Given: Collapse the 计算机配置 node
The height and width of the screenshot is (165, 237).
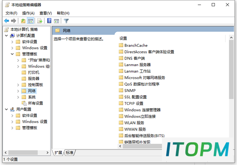Looking at the screenshot, I should pos(6,35).
